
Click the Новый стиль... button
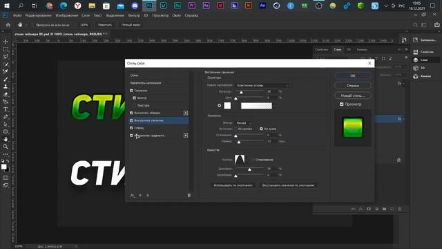353,95
